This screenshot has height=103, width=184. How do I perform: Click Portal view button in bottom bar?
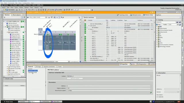[8, 102]
